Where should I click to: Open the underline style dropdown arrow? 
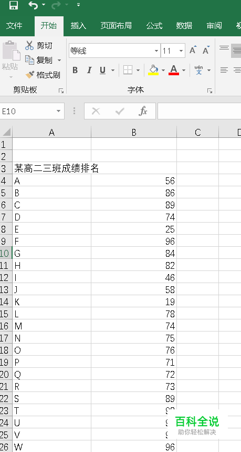[112, 70]
